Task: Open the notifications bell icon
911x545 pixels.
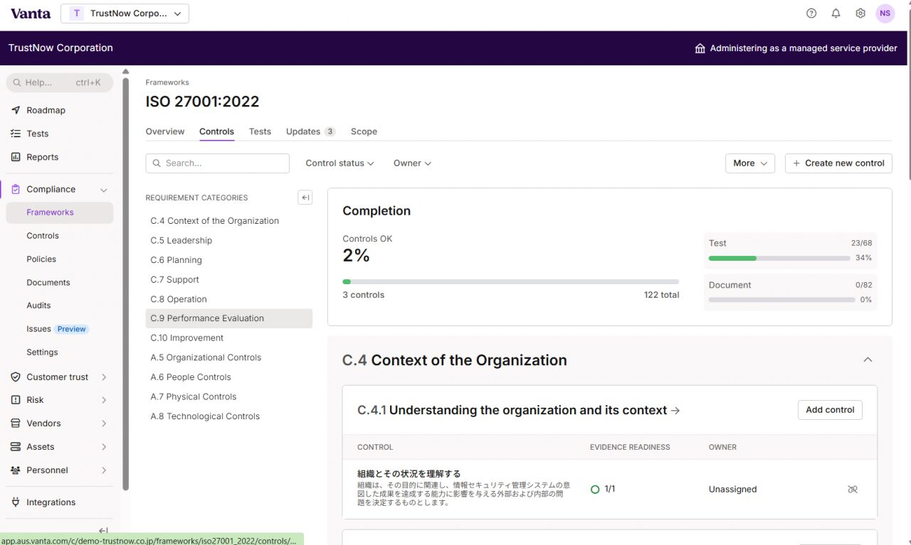Action: [x=836, y=14]
